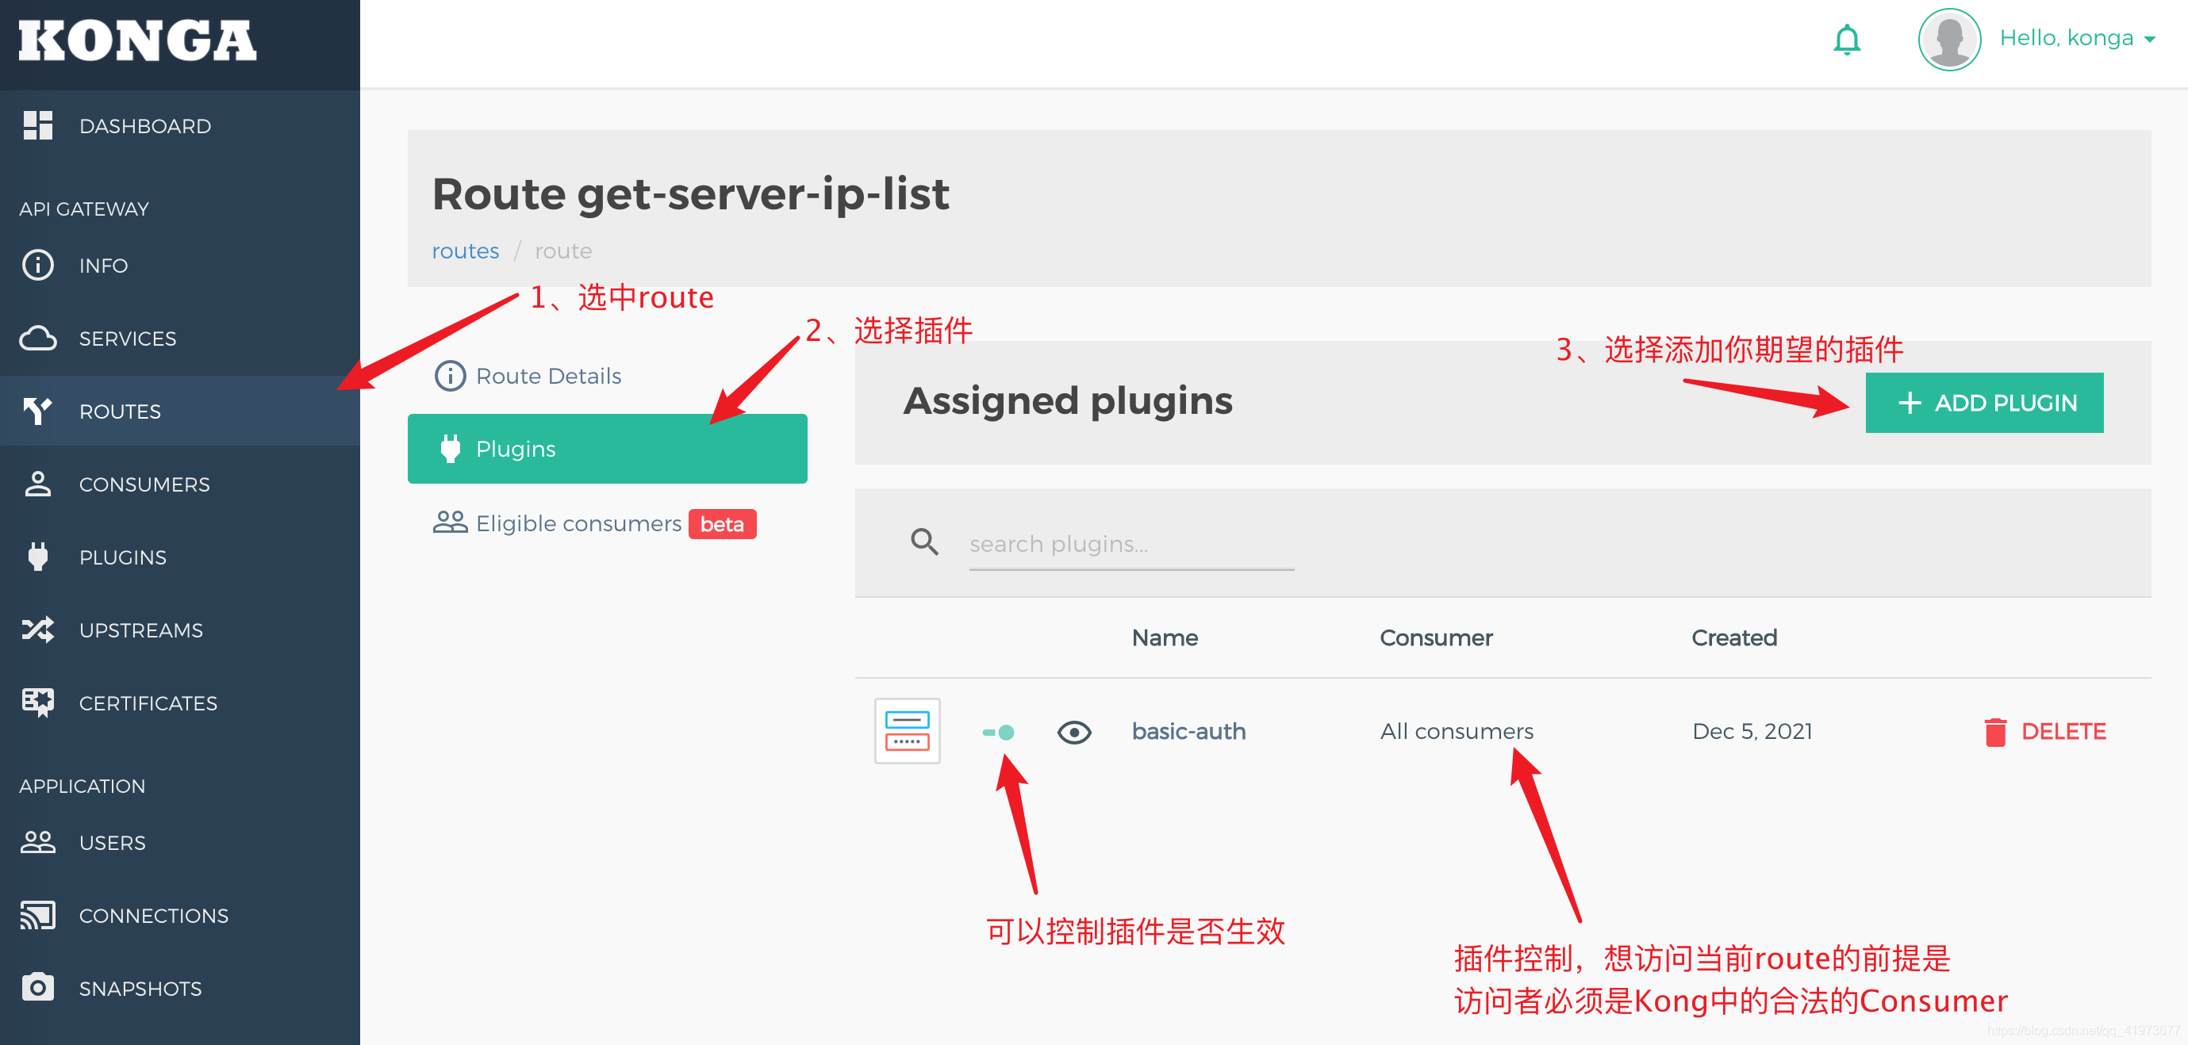Switch to Route Details tab
2188x1045 pixels.
point(548,375)
